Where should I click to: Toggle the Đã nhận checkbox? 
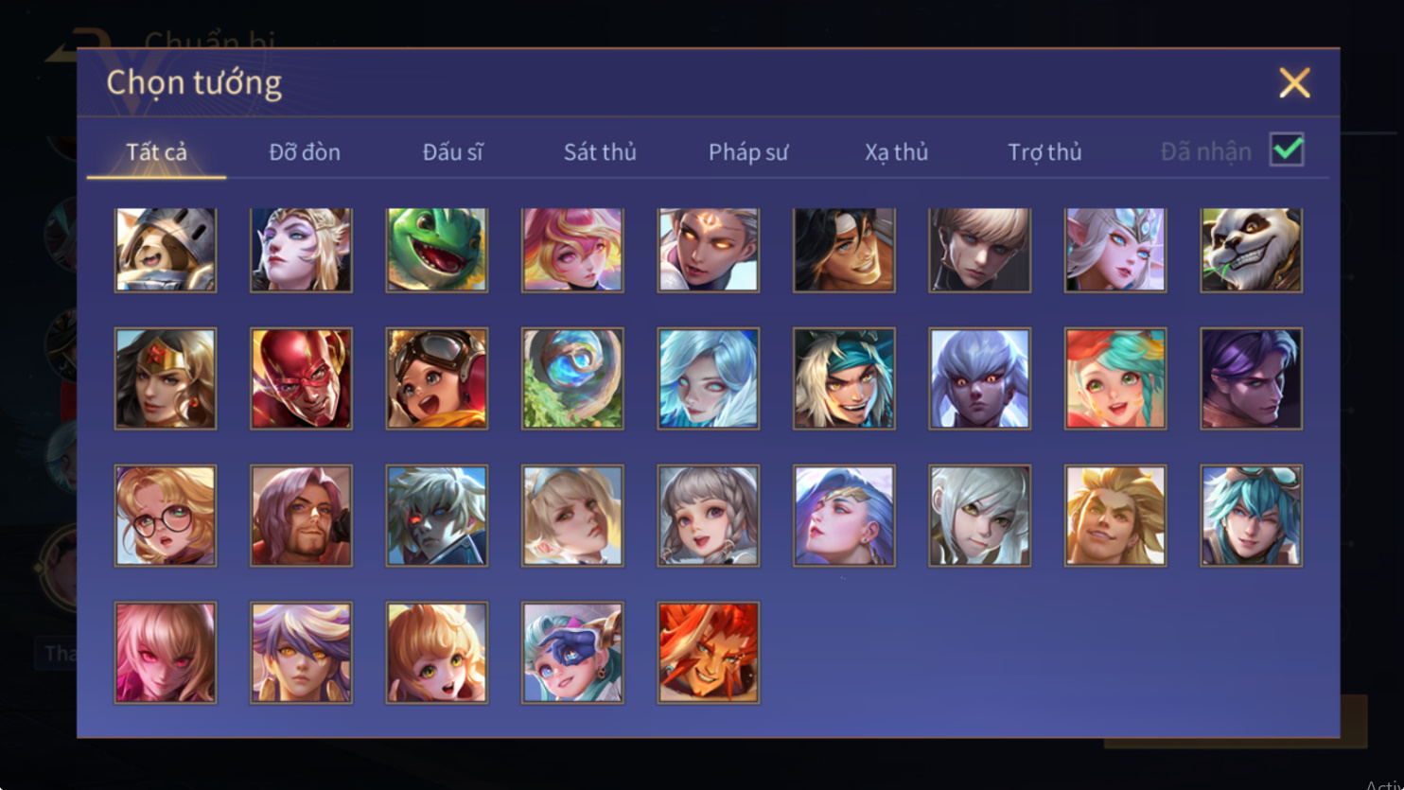[1287, 149]
